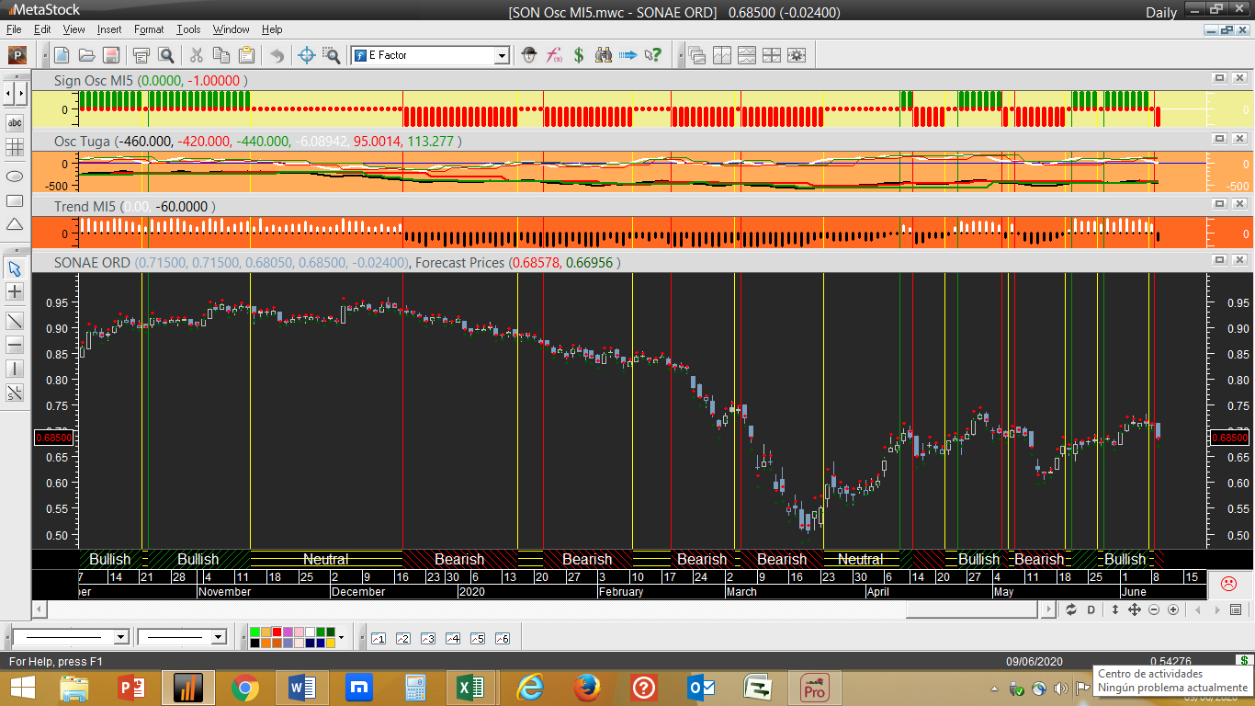Maximize the Trend MI5 indicator pane
Viewport: 1255px width, 706px height.
pos(1219,205)
